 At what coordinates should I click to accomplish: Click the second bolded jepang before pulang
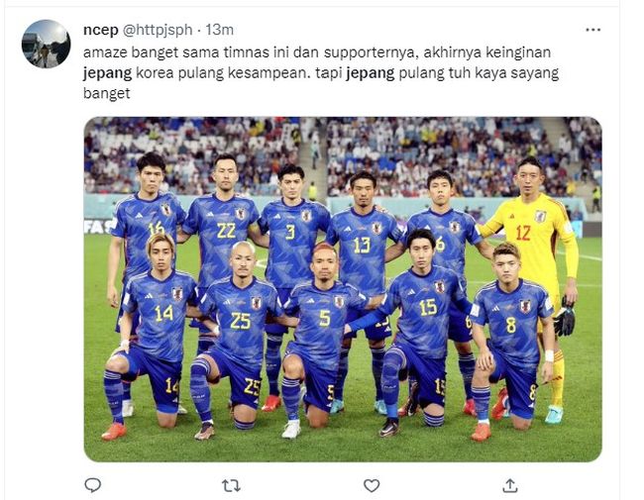point(371,74)
